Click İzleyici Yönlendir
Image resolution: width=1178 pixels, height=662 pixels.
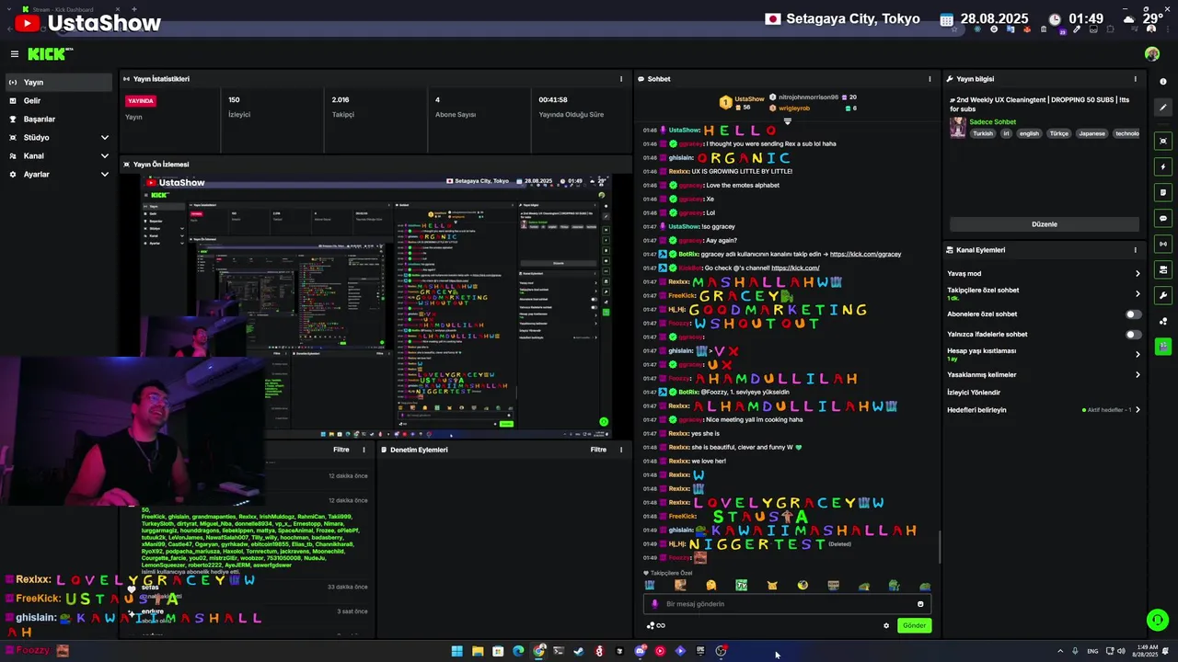(x=974, y=393)
